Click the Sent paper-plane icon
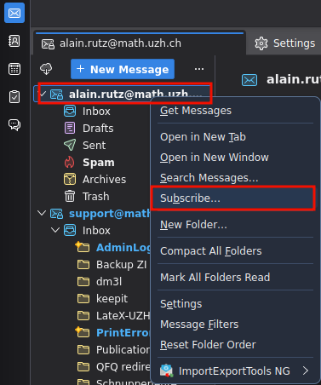 point(70,145)
